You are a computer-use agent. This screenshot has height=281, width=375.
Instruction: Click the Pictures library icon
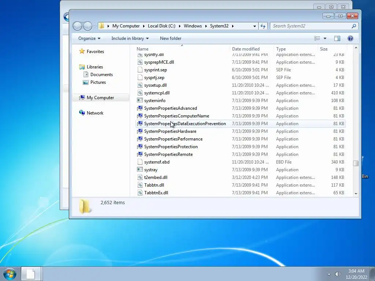86,82
